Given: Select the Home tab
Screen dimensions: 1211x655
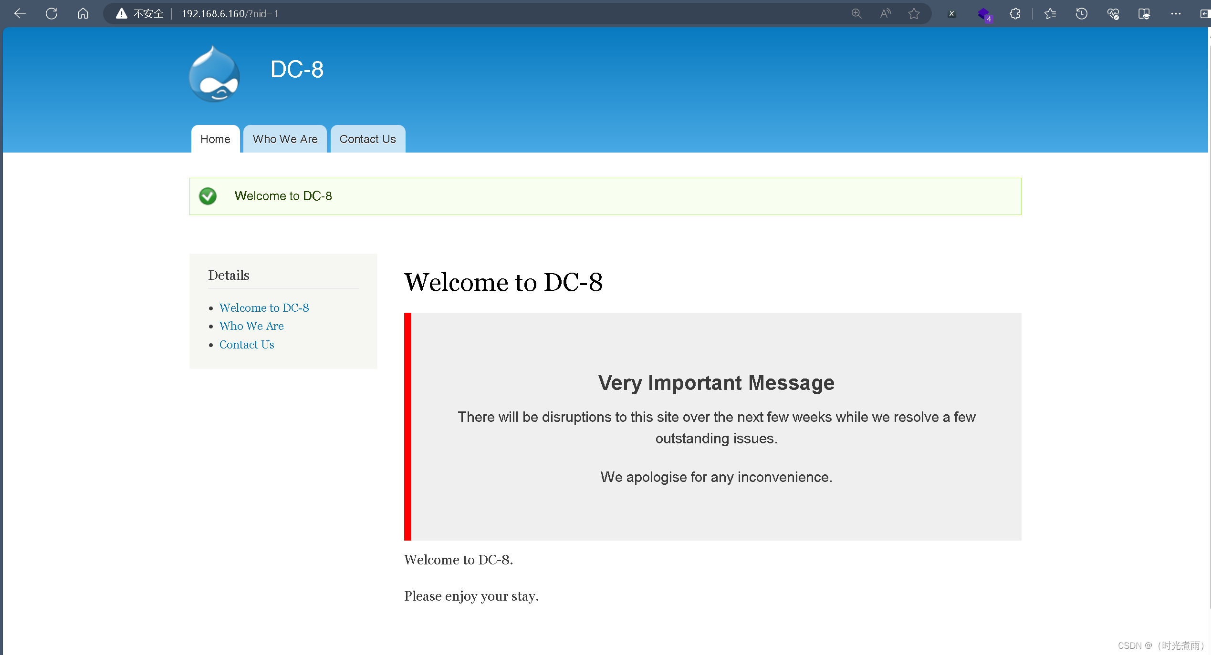Looking at the screenshot, I should (x=215, y=139).
